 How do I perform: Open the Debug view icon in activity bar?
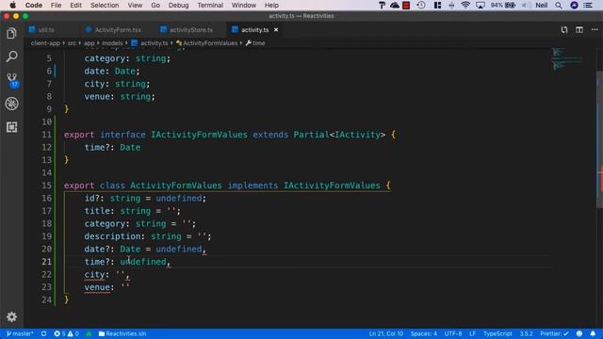[11, 104]
